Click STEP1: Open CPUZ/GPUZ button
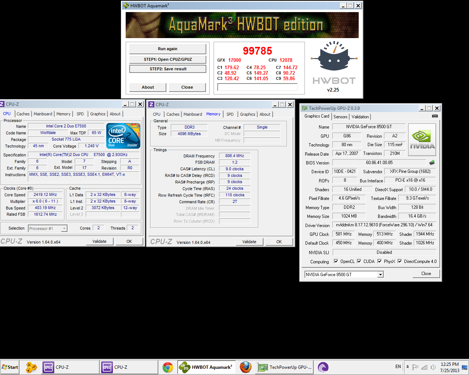This screenshot has height=375, width=469. (168, 59)
